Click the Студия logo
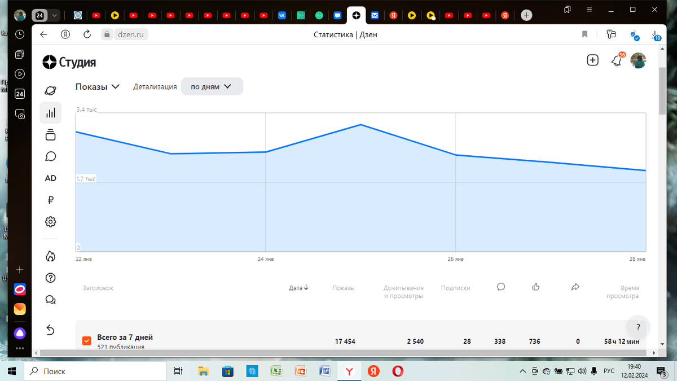Viewport: 677px width, 381px height. coord(69,62)
